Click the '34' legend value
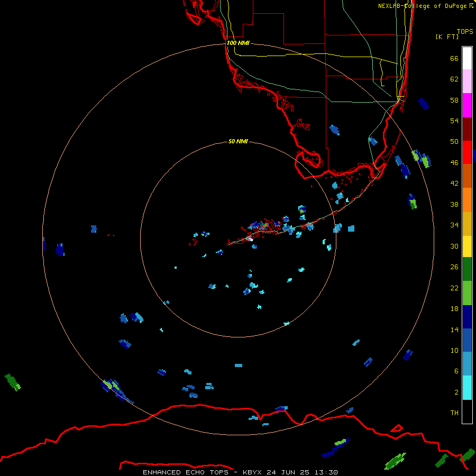 coord(454,225)
